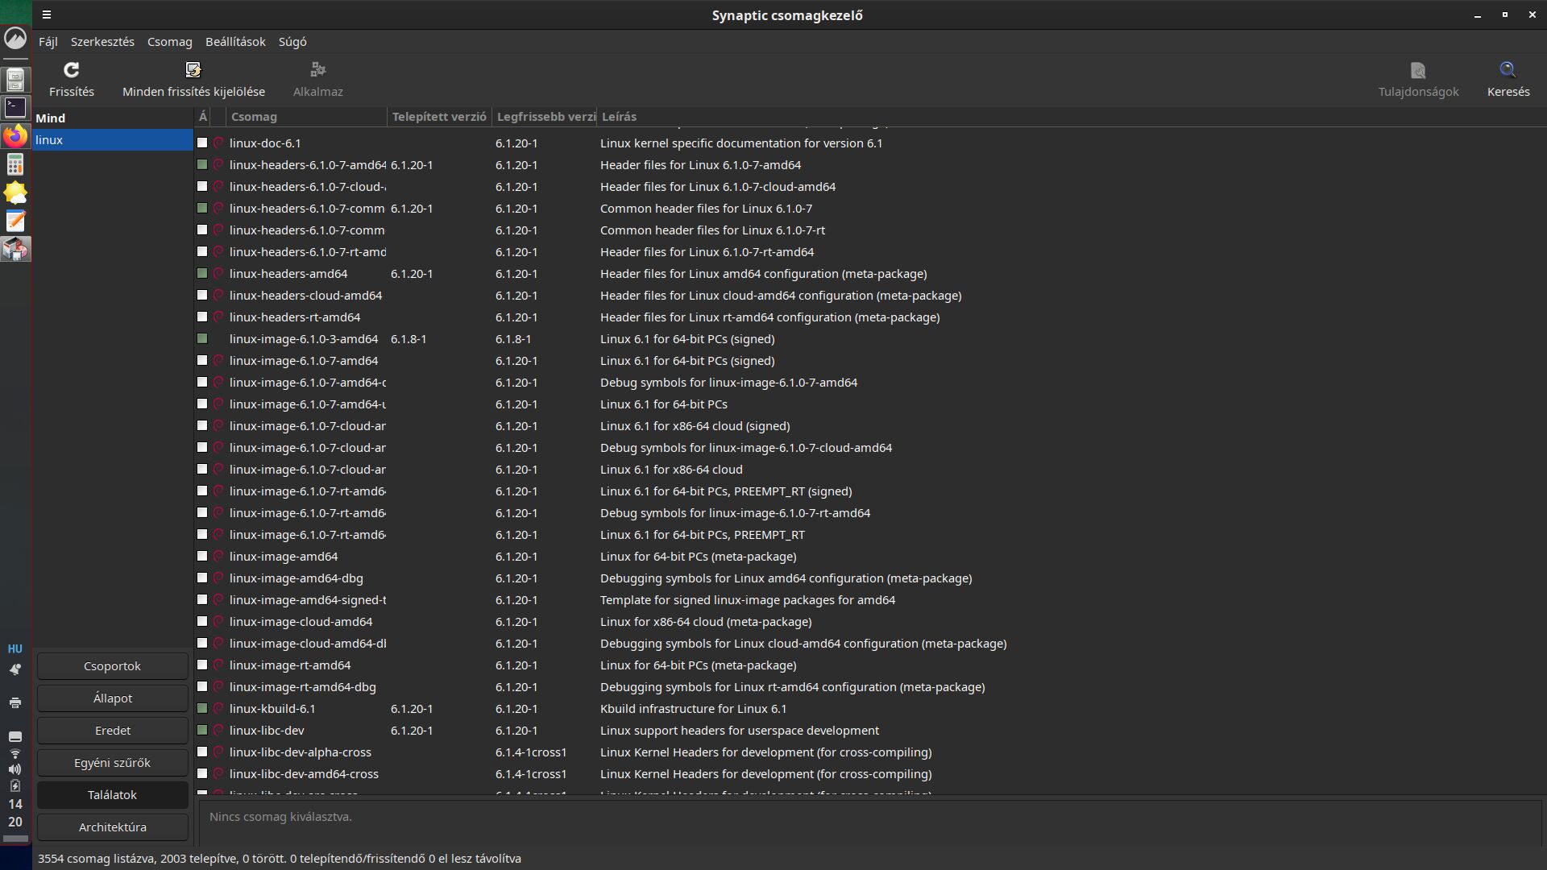Click the Synaptic package manager dock icon
1547x870 pixels.
pos(15,249)
